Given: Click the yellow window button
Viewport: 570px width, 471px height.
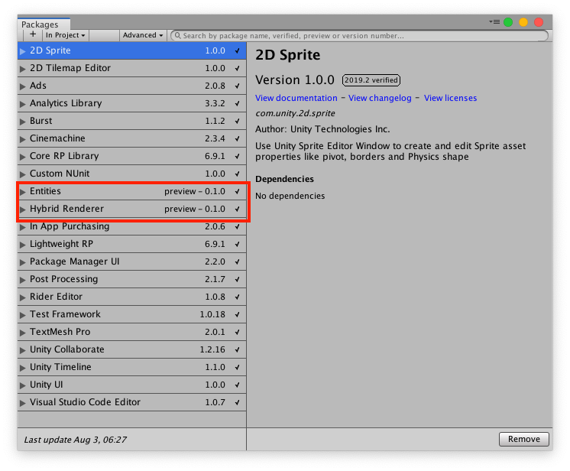Looking at the screenshot, I should pos(523,22).
